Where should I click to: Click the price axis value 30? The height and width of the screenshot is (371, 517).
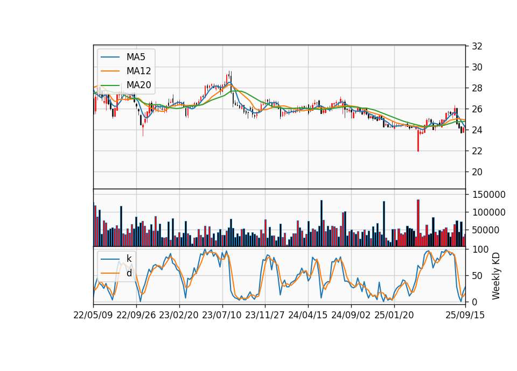[477, 67]
